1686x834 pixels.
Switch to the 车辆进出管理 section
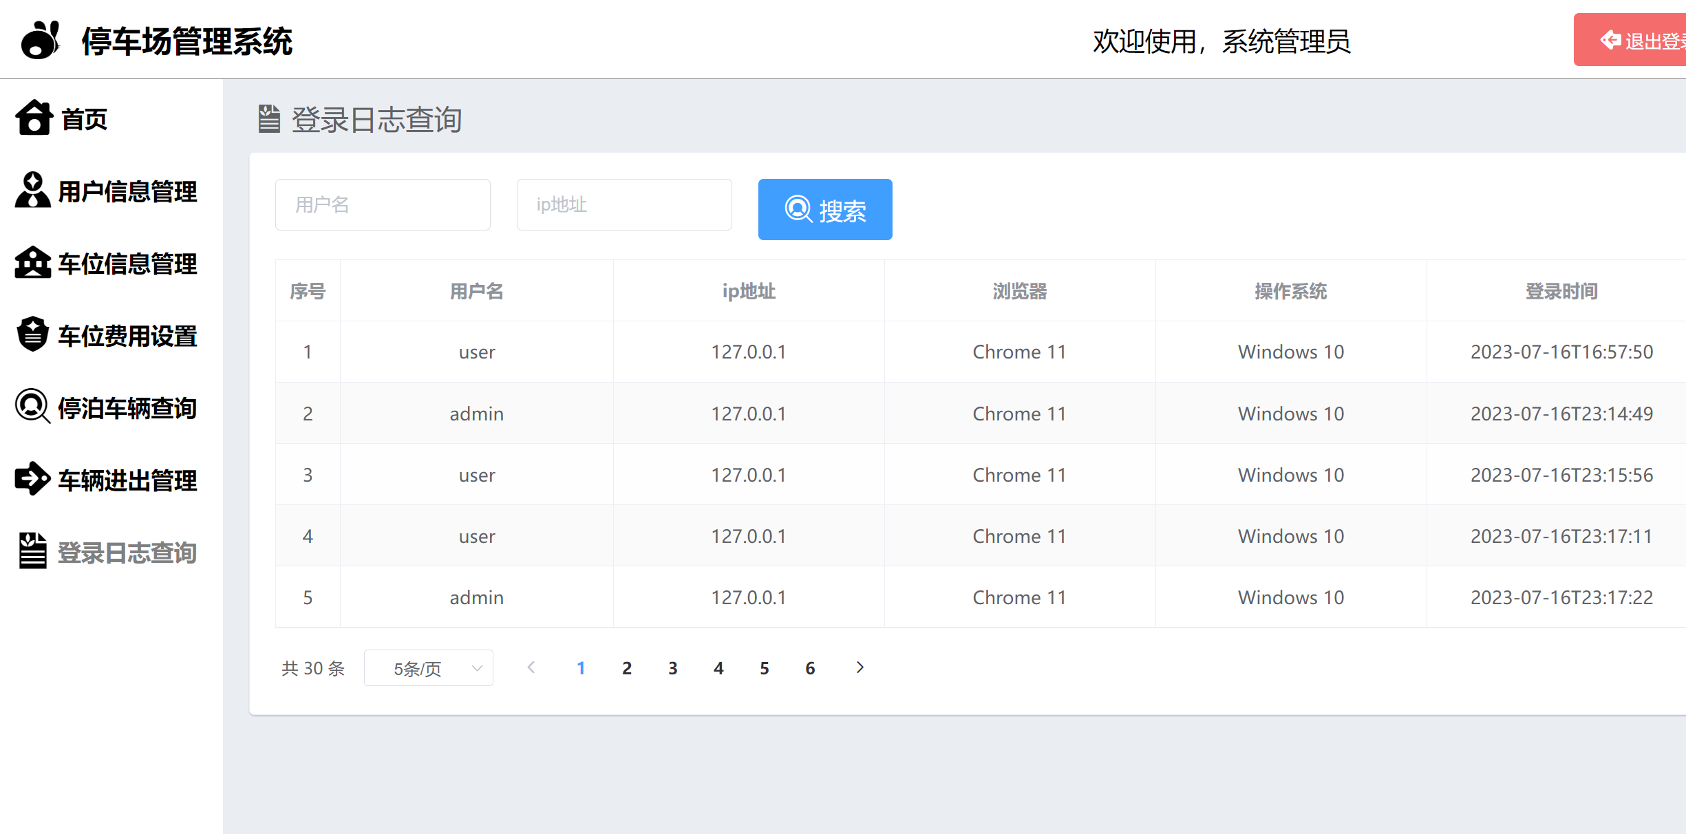(127, 480)
